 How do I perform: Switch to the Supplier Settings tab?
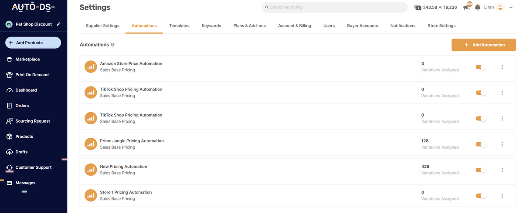(x=102, y=26)
